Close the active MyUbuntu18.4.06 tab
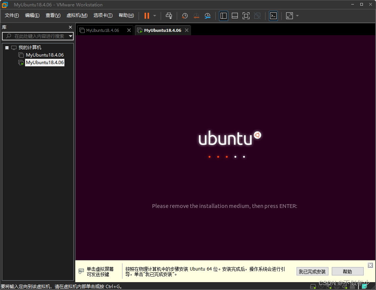 [187, 30]
